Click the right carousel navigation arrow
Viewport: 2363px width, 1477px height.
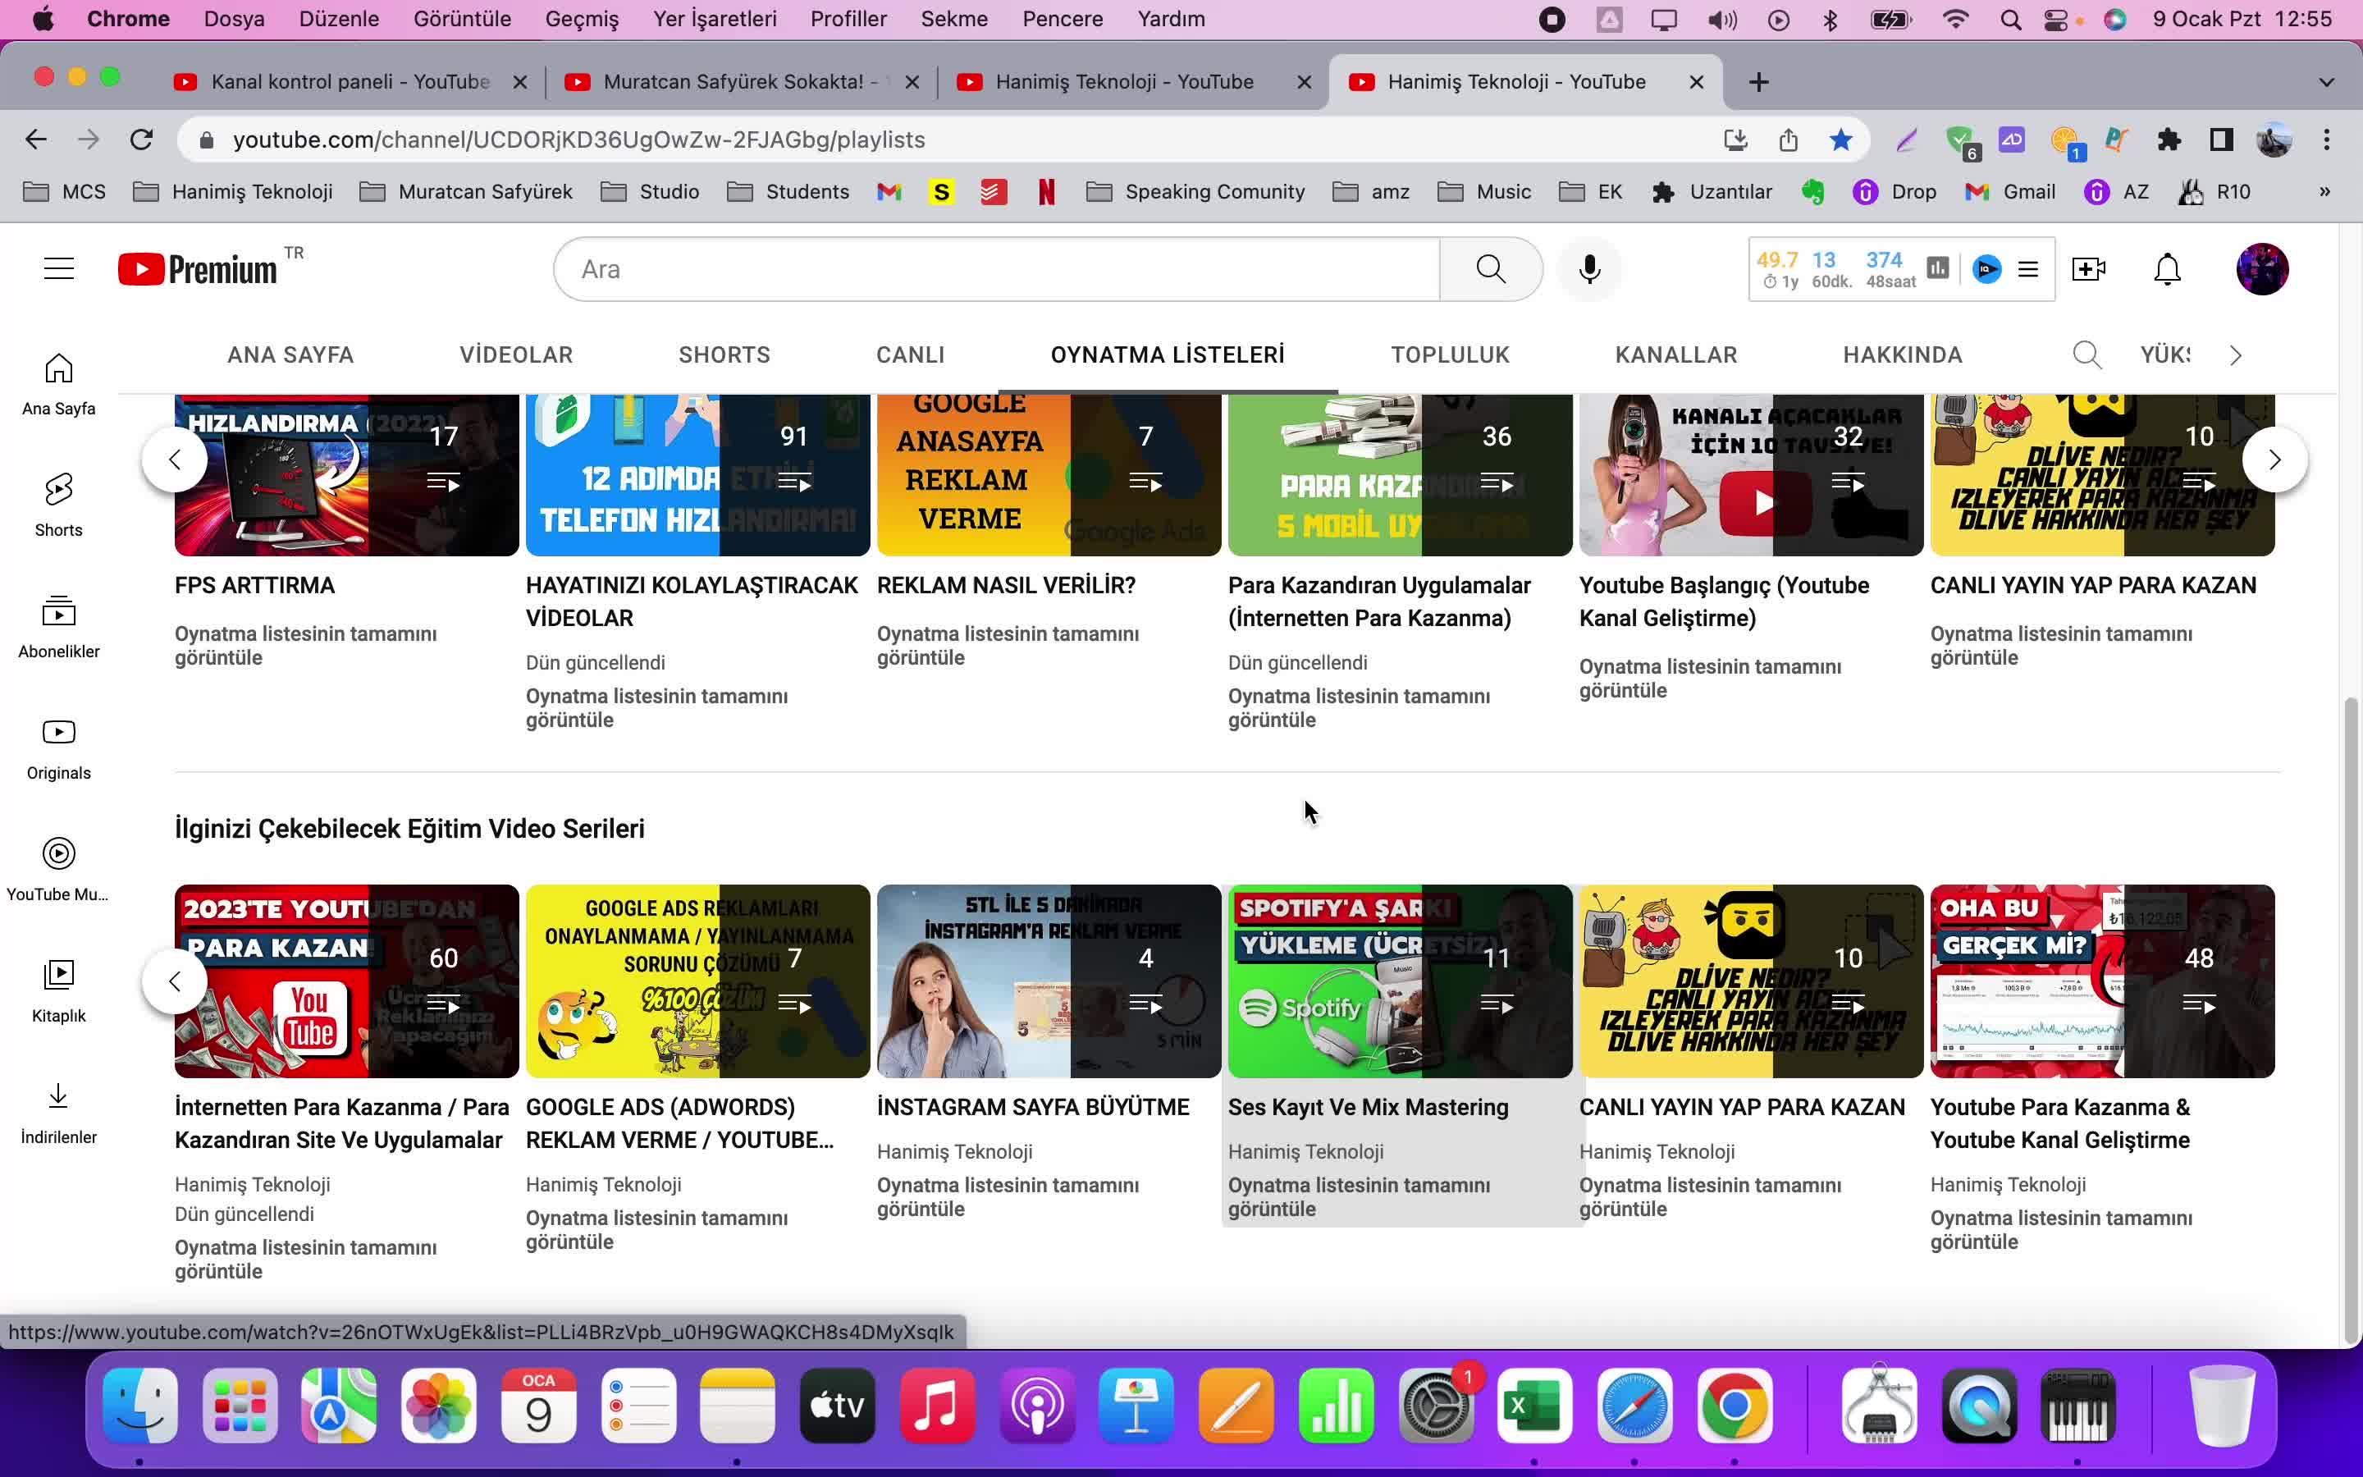[x=2276, y=460]
